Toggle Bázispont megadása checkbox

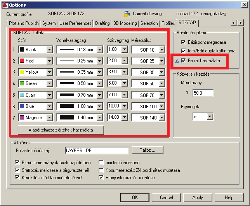pyautogui.click(x=183, y=42)
